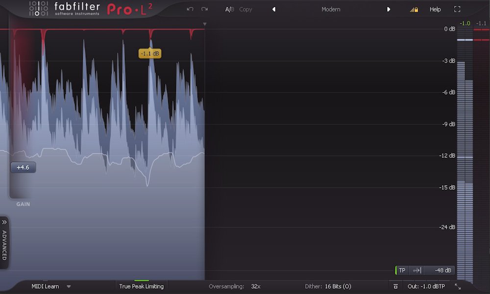This screenshot has height=294, width=490.
Task: Toggle the A/B comparison state
Action: coord(229,9)
